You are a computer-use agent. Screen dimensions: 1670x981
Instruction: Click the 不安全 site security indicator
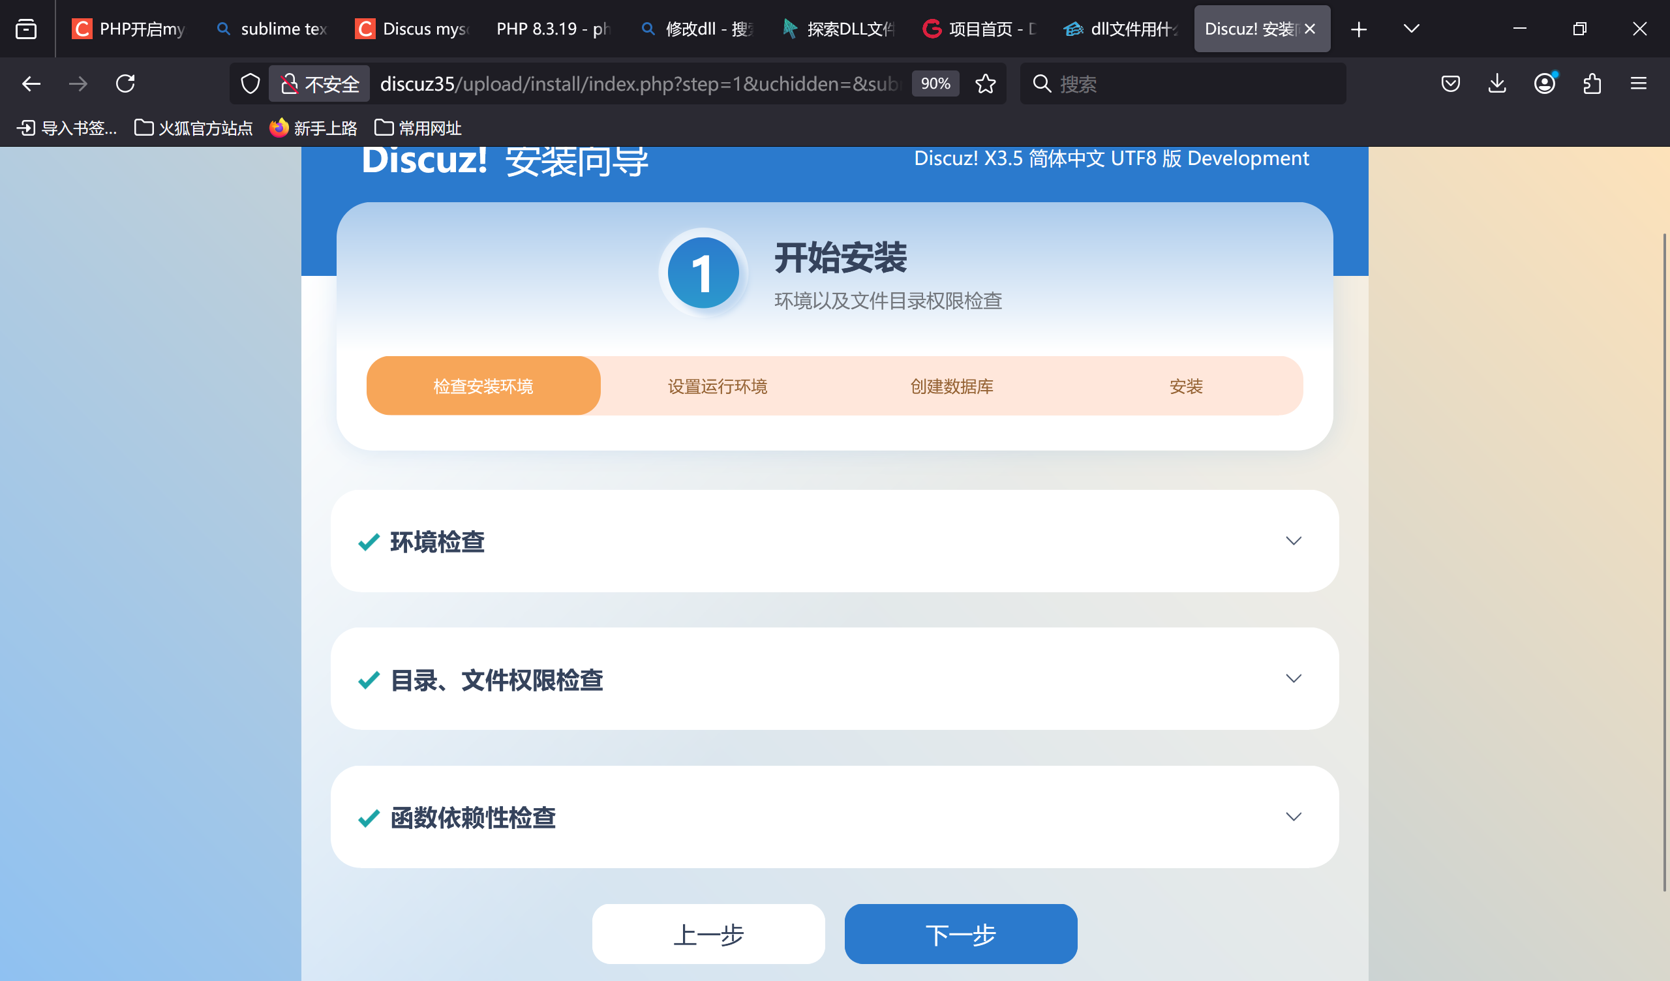[x=320, y=83]
